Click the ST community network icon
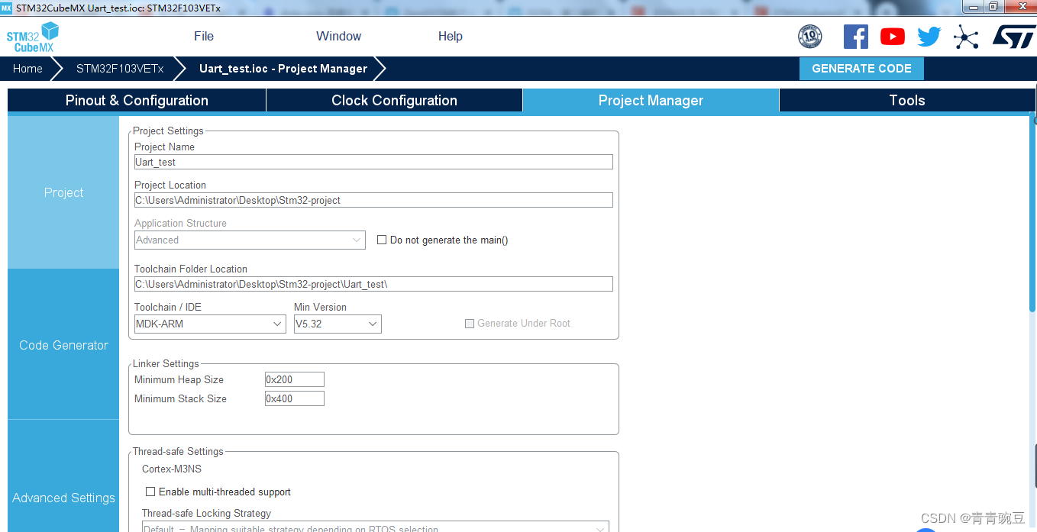1037x532 pixels. (966, 37)
